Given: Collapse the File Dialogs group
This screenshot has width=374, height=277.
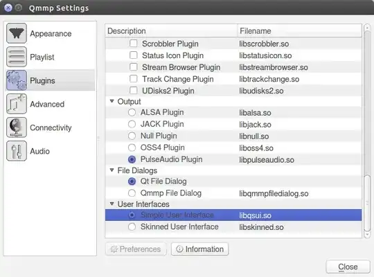Looking at the screenshot, I should (x=112, y=170).
